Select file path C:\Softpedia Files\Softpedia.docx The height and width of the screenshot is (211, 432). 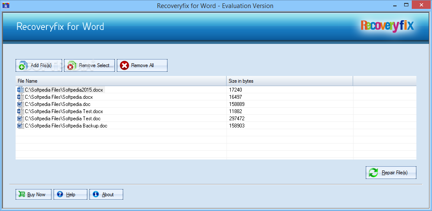click(59, 97)
